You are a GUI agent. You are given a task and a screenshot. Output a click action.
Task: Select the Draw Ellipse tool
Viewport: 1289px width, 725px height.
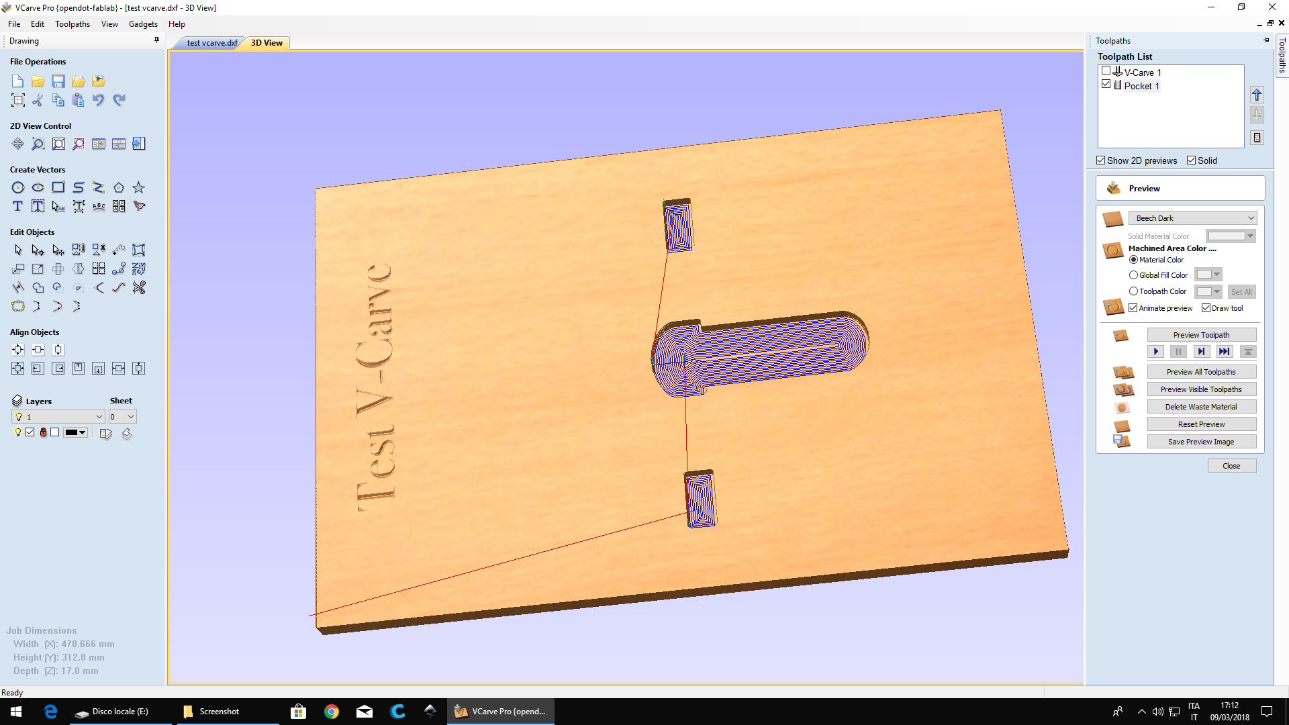[38, 187]
